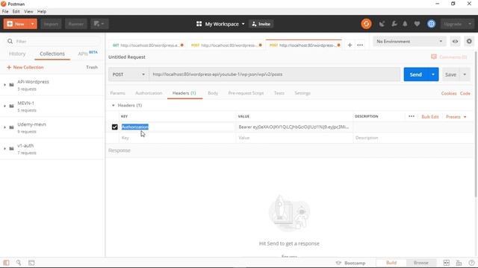
Task: Open the New button dropdown arrow
Action: [x=32, y=24]
